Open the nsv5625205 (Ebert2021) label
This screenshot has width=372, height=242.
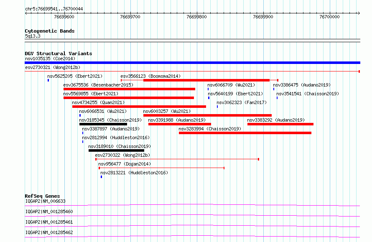tap(75, 76)
